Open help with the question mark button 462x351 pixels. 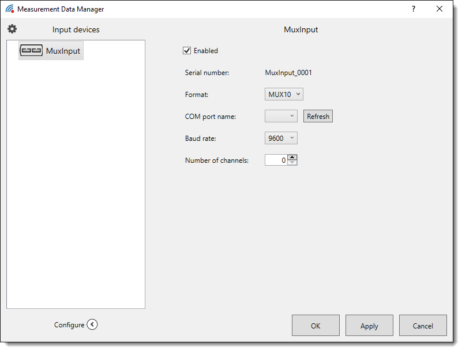[413, 9]
